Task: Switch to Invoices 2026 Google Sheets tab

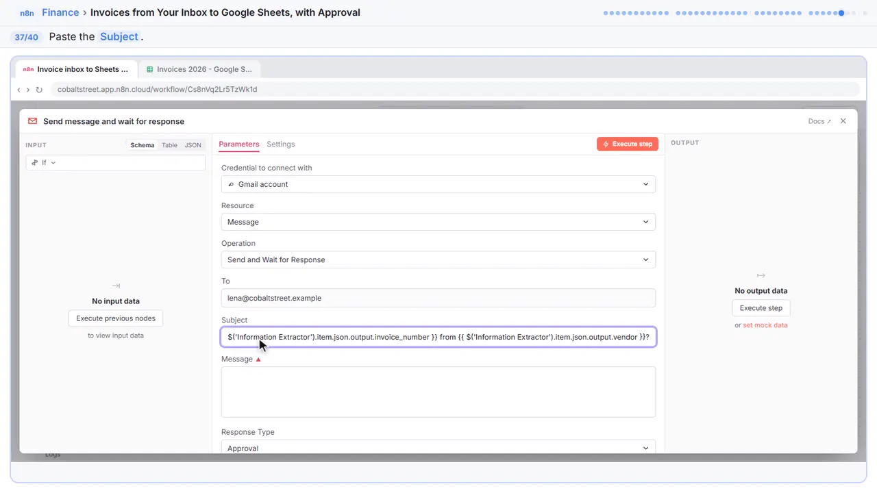Action: tap(199, 69)
